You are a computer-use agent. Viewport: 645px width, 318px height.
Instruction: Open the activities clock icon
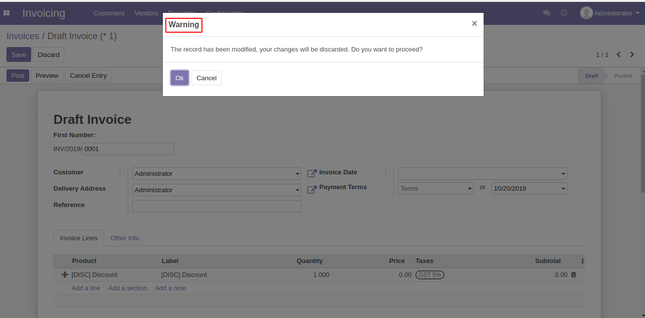tap(564, 13)
